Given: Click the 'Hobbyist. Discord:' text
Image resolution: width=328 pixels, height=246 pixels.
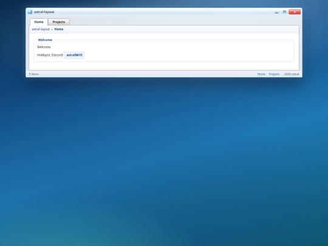Looking at the screenshot, I should click(x=50, y=55).
